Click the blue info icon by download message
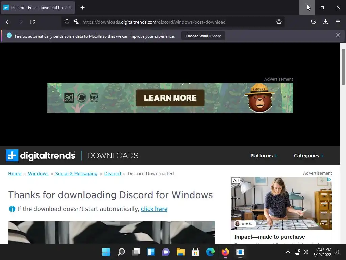 coord(12,209)
